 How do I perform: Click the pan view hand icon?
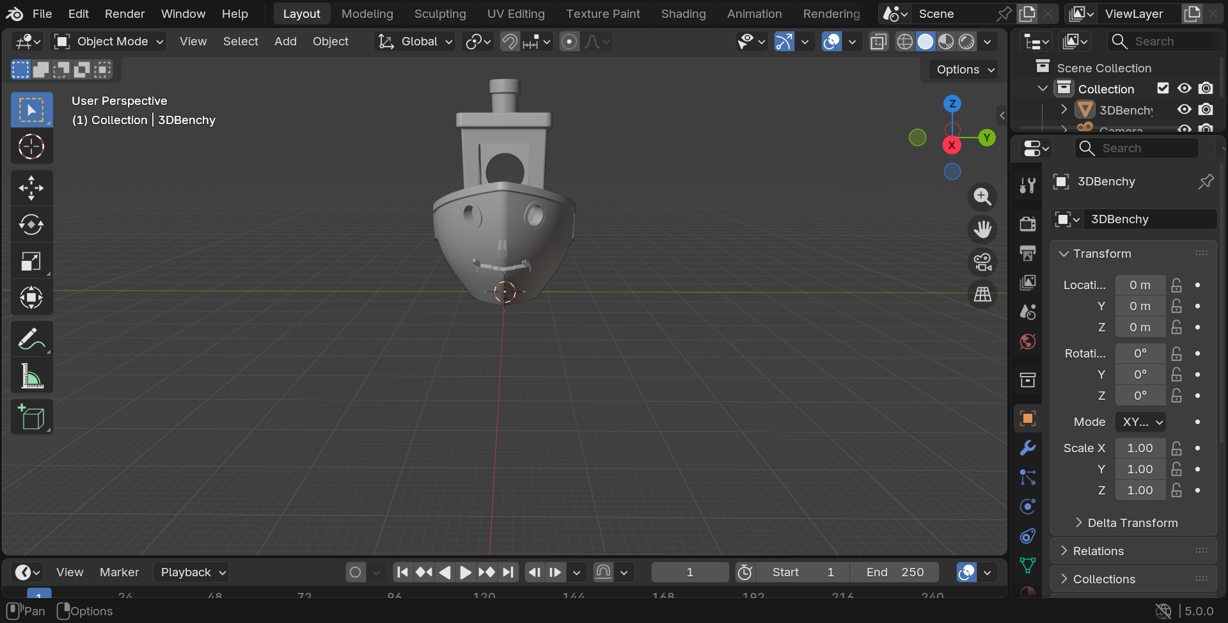pyautogui.click(x=982, y=229)
